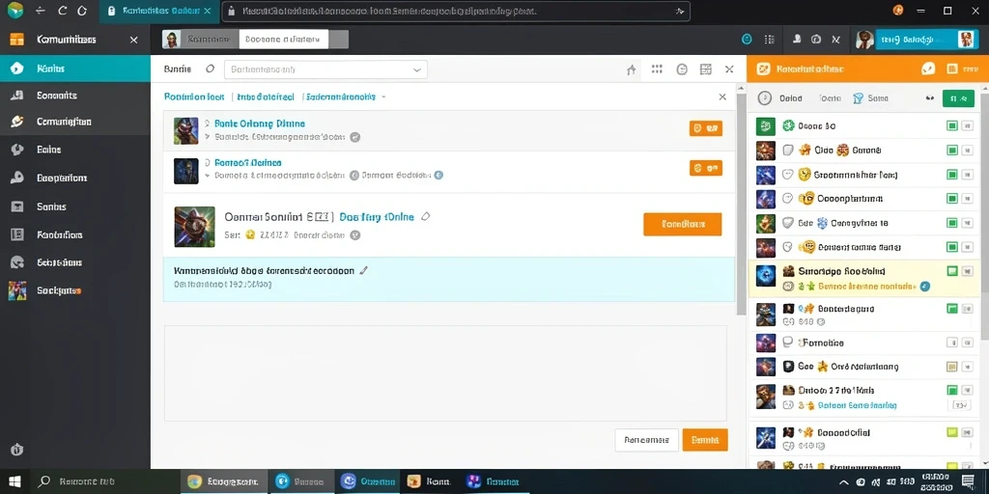
Task: Toggle the green checkbox on the yellow highlighted row
Action: pyautogui.click(x=952, y=271)
